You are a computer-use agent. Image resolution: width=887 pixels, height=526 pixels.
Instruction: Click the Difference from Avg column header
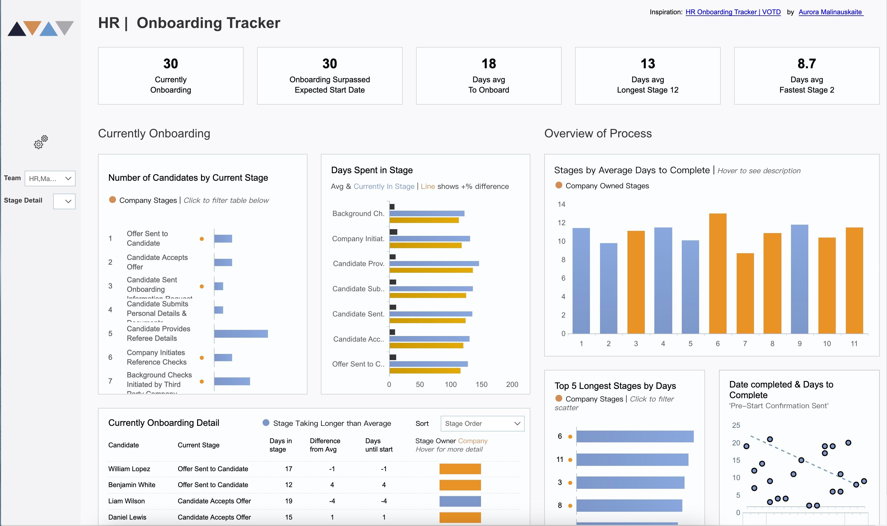click(x=325, y=445)
